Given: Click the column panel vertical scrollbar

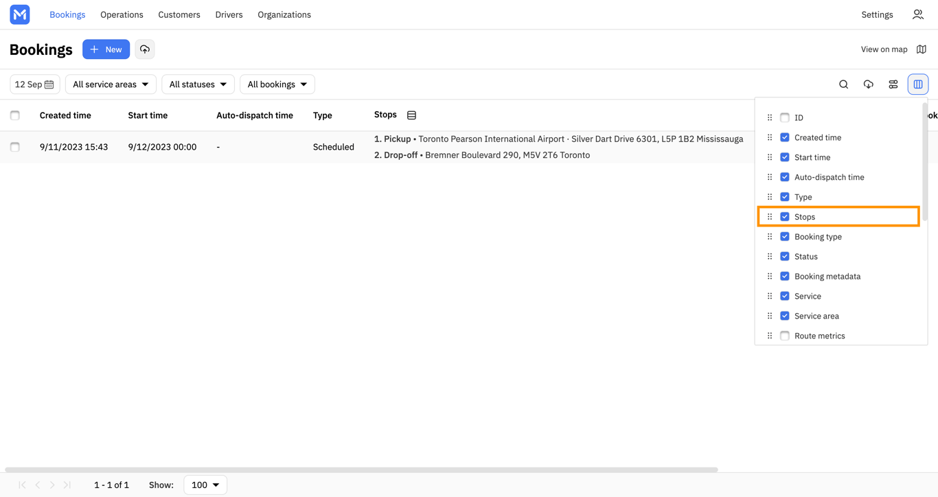Looking at the screenshot, I should point(925,162).
